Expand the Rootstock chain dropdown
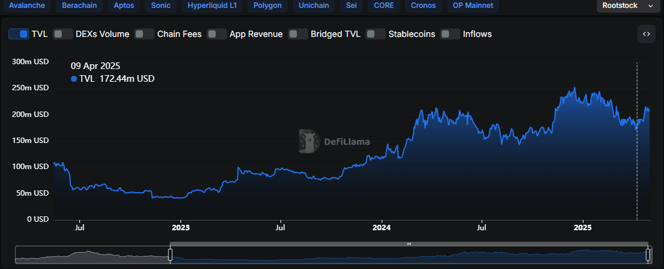 tap(628, 6)
